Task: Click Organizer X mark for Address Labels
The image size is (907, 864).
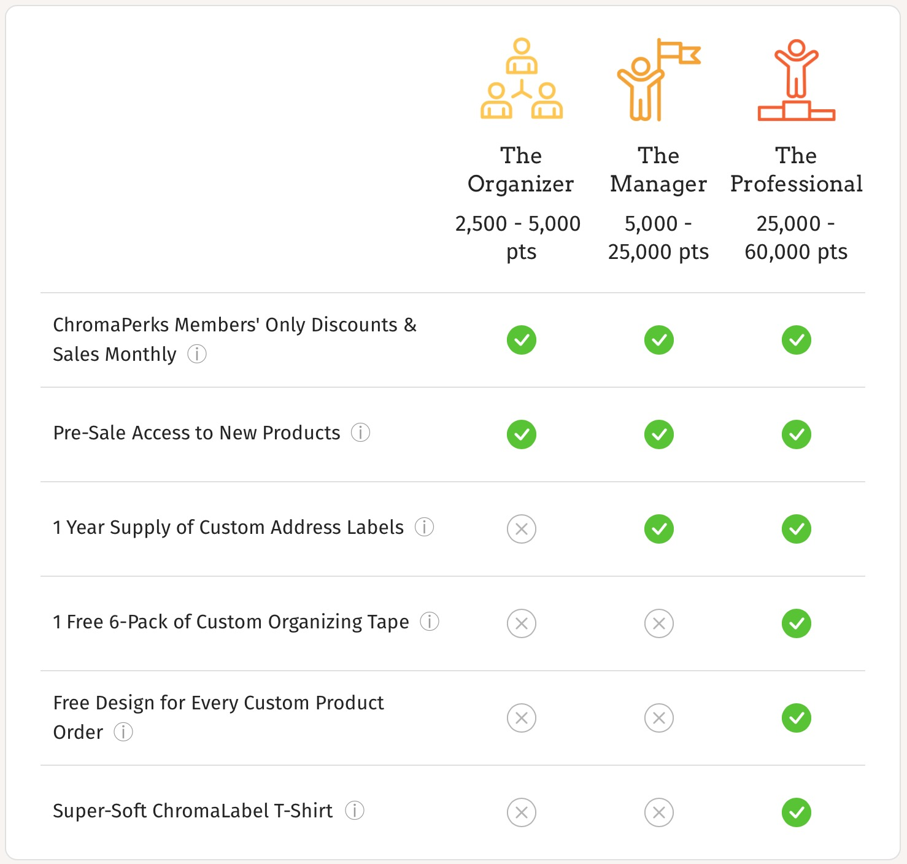Action: click(x=522, y=529)
